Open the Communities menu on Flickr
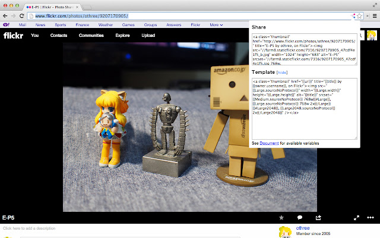380x238 pixels. pos(91,36)
